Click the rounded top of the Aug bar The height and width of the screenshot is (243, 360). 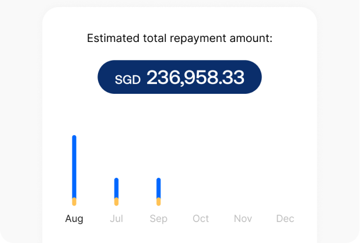click(74, 138)
